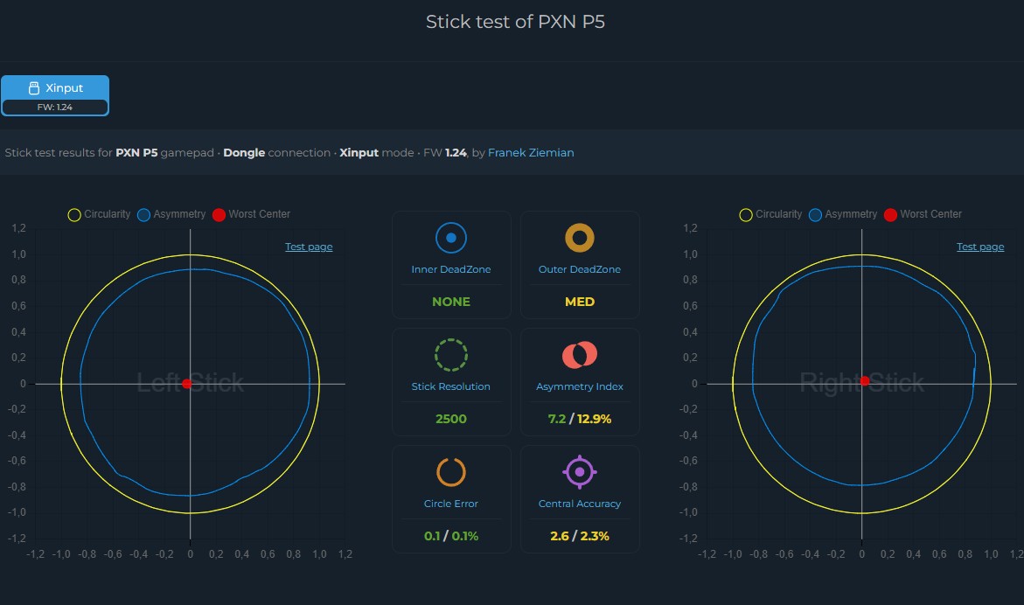
Task: Click the 2500 stick resolution value
Action: point(451,419)
